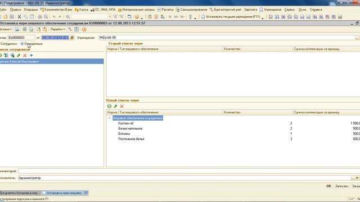Click Установить текущее учреждение (F11) button
Viewport: 360px width, 202px height.
231,17
